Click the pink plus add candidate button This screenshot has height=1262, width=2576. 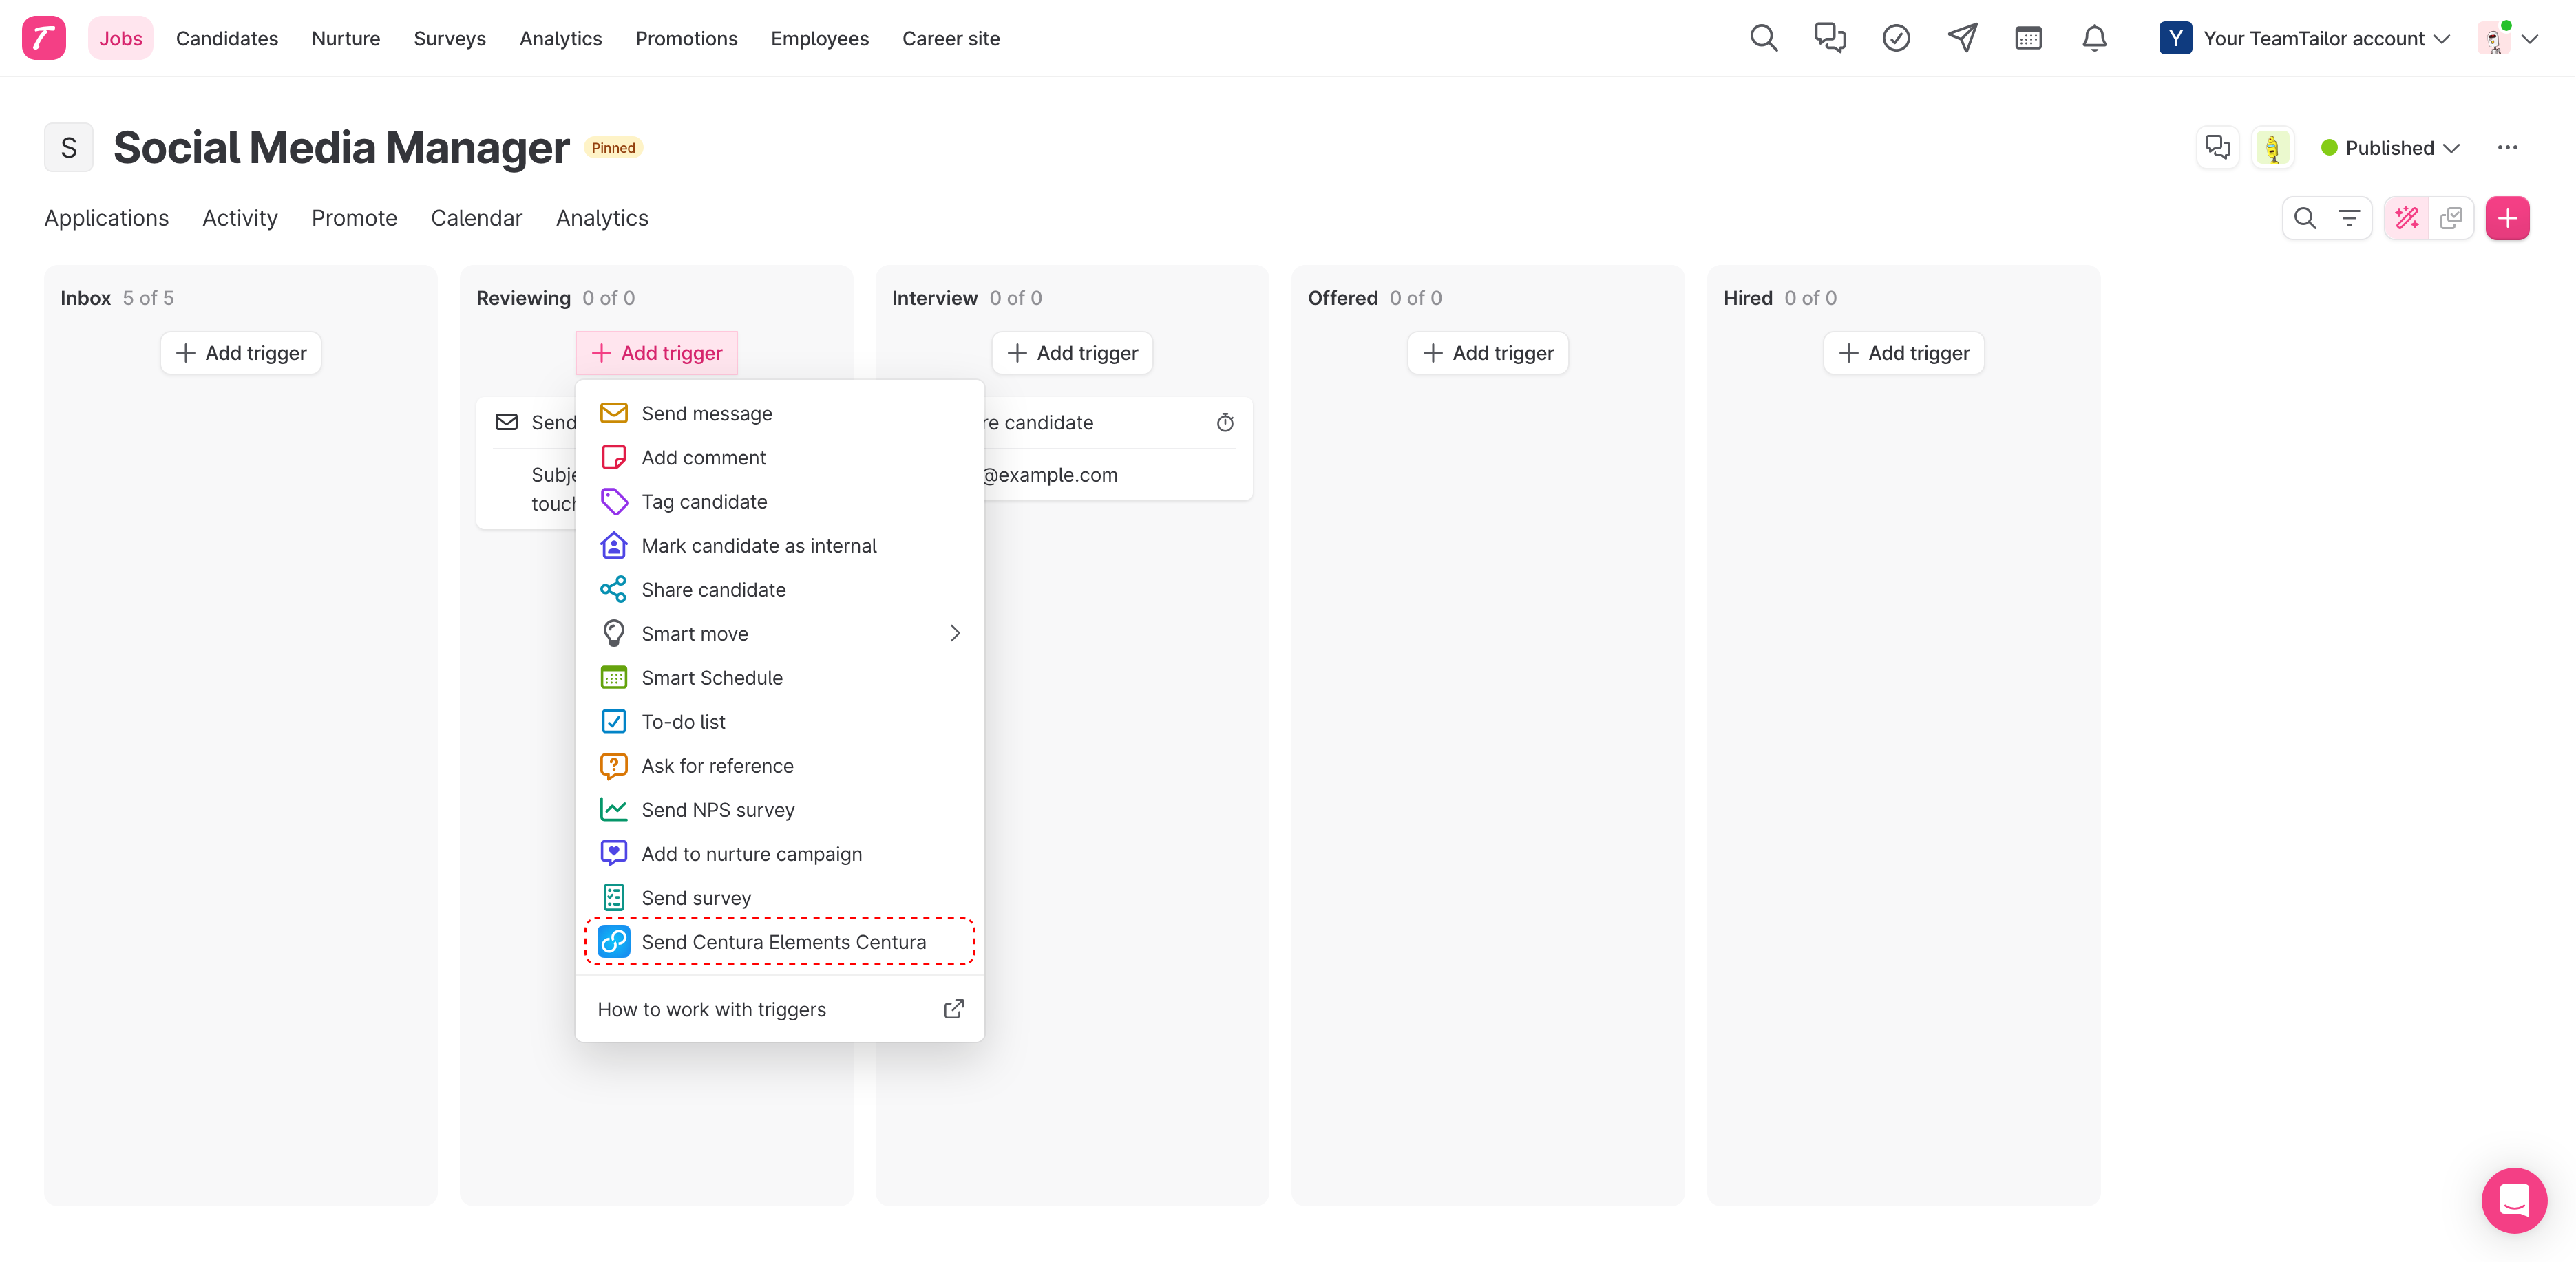tap(2507, 218)
